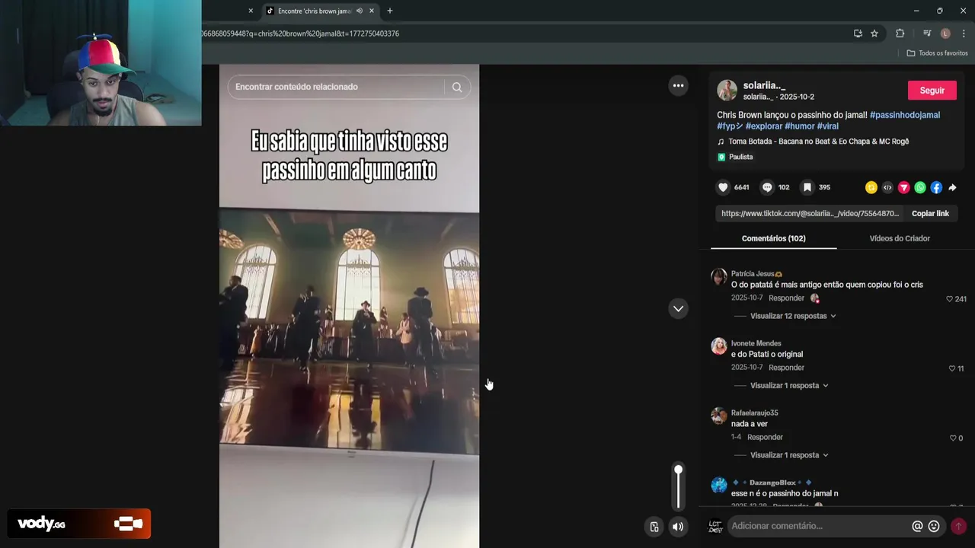This screenshot has height=548, width=975.
Task: Switch to the Comentários (102) tab
Action: (773, 238)
